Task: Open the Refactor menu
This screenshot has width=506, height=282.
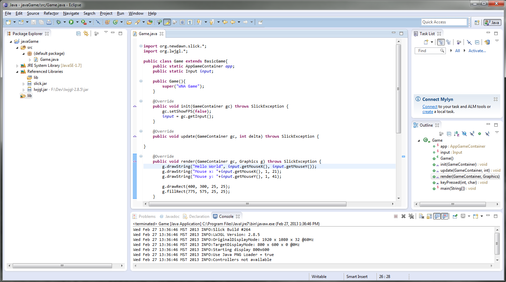Action: click(x=51, y=13)
